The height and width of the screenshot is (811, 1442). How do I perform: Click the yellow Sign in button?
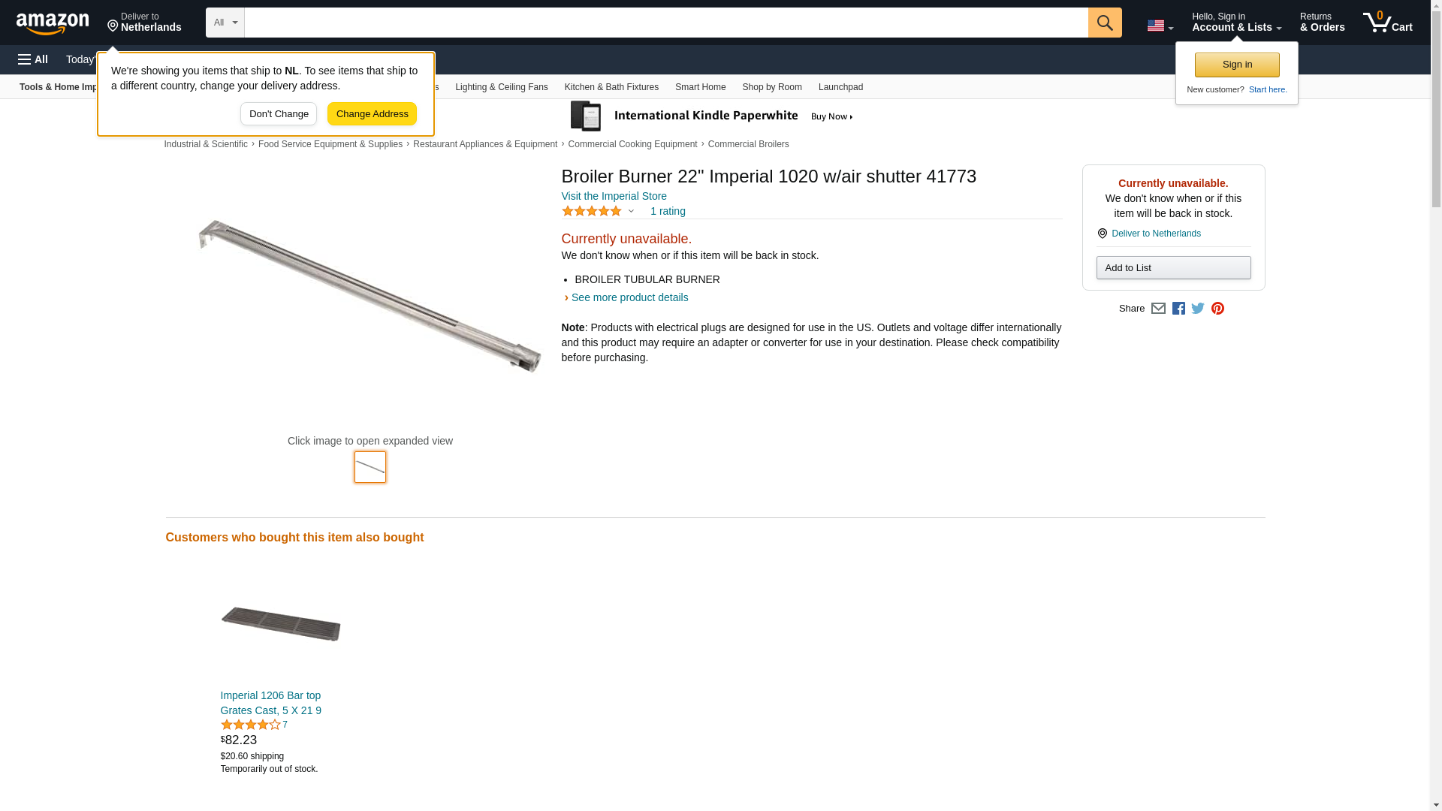(1237, 65)
